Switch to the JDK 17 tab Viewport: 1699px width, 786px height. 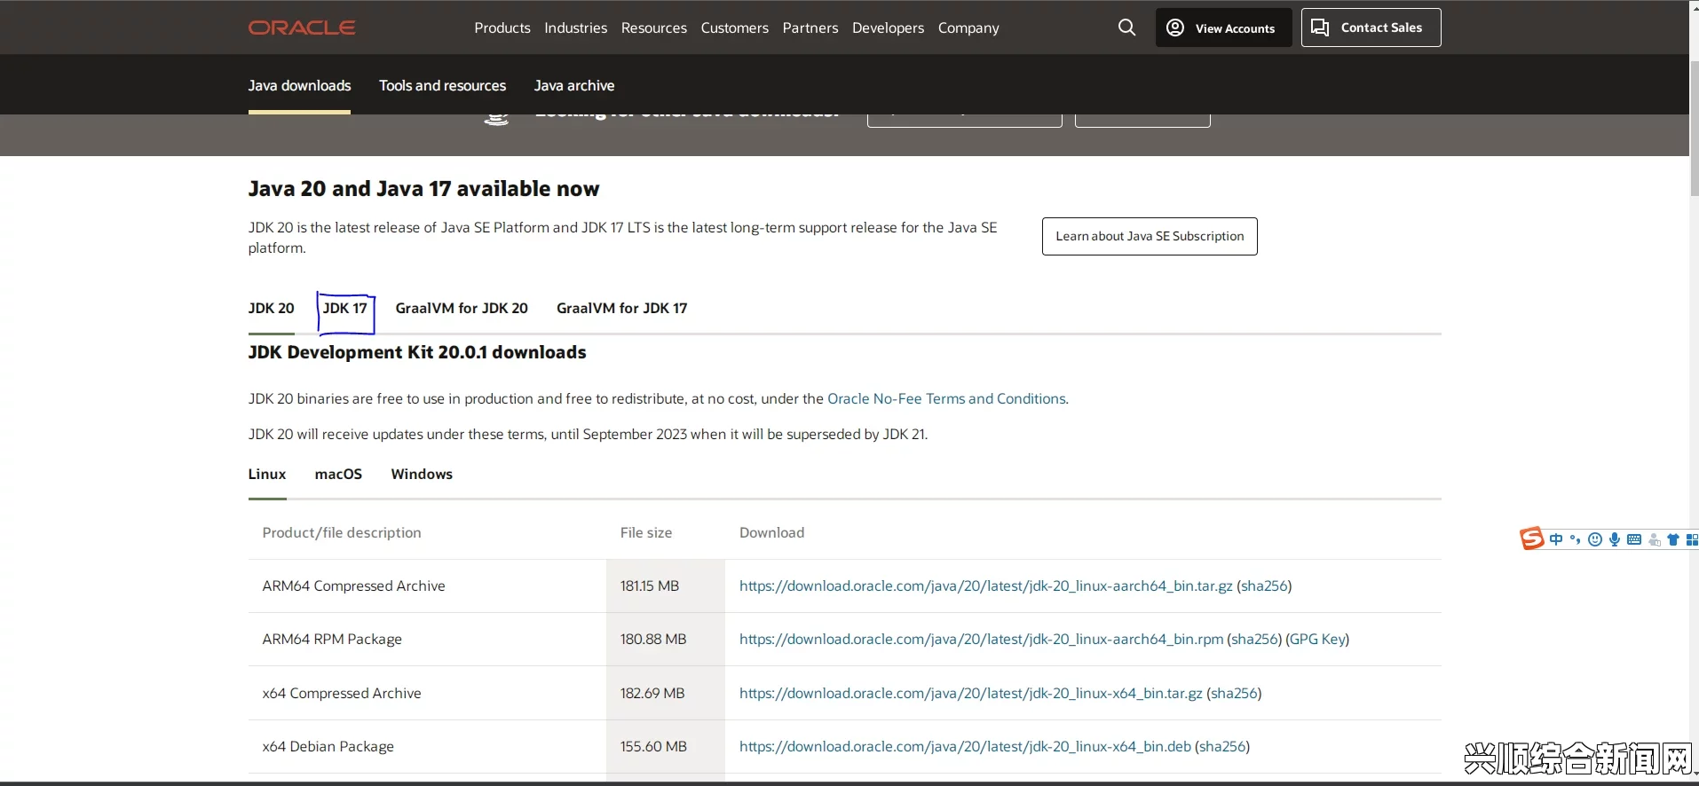coord(345,308)
